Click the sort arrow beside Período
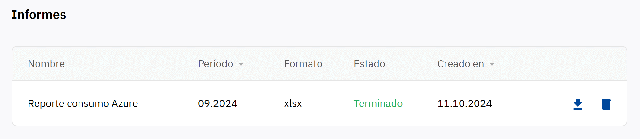 point(241,64)
